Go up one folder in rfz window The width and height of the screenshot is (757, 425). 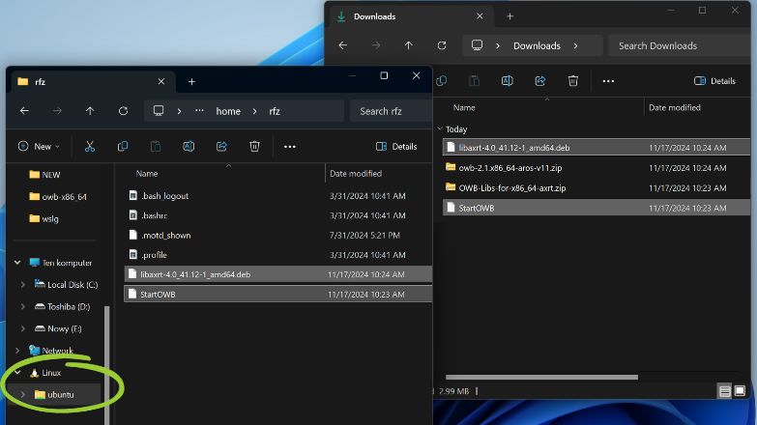(x=90, y=111)
